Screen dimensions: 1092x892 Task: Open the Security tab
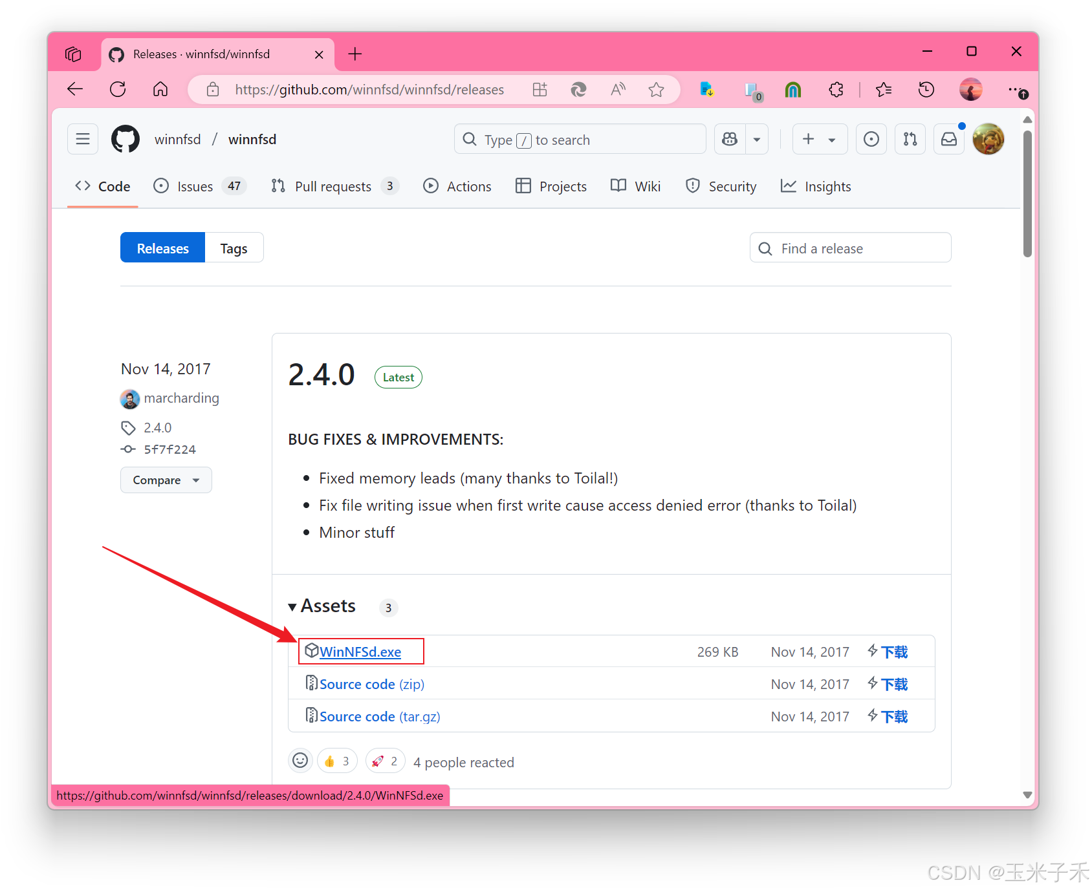tap(721, 187)
